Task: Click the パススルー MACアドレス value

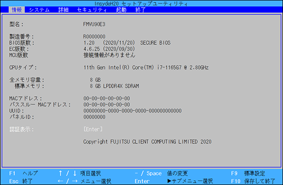Action: pos(107,105)
